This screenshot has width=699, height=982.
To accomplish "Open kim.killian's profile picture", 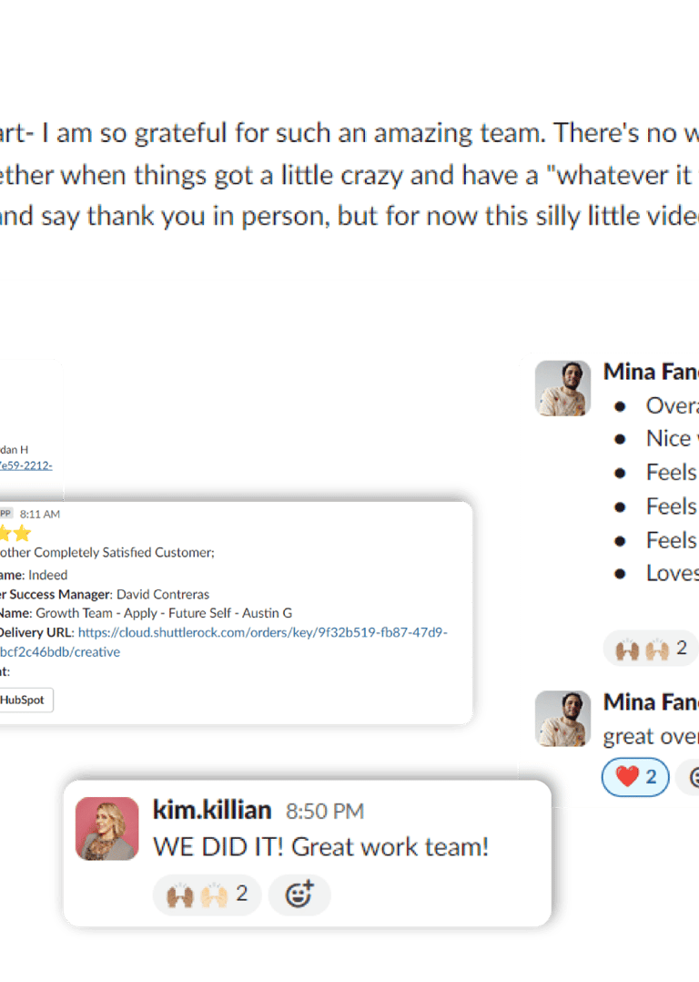I will click(x=107, y=829).
